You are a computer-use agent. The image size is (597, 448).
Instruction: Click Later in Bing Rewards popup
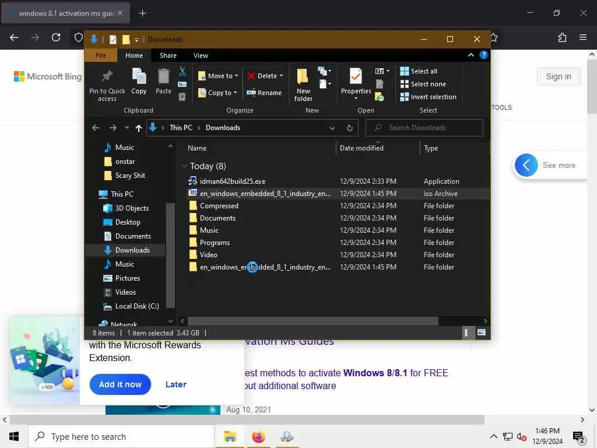[176, 384]
